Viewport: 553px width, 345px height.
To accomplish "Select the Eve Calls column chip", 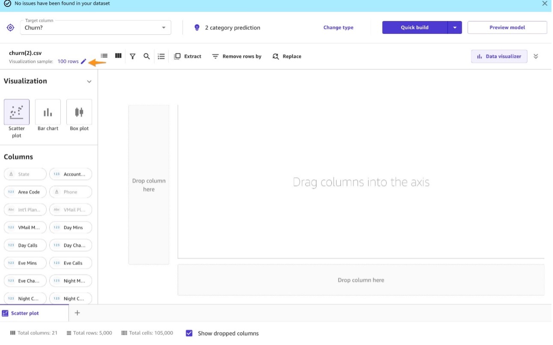I will click(71, 263).
